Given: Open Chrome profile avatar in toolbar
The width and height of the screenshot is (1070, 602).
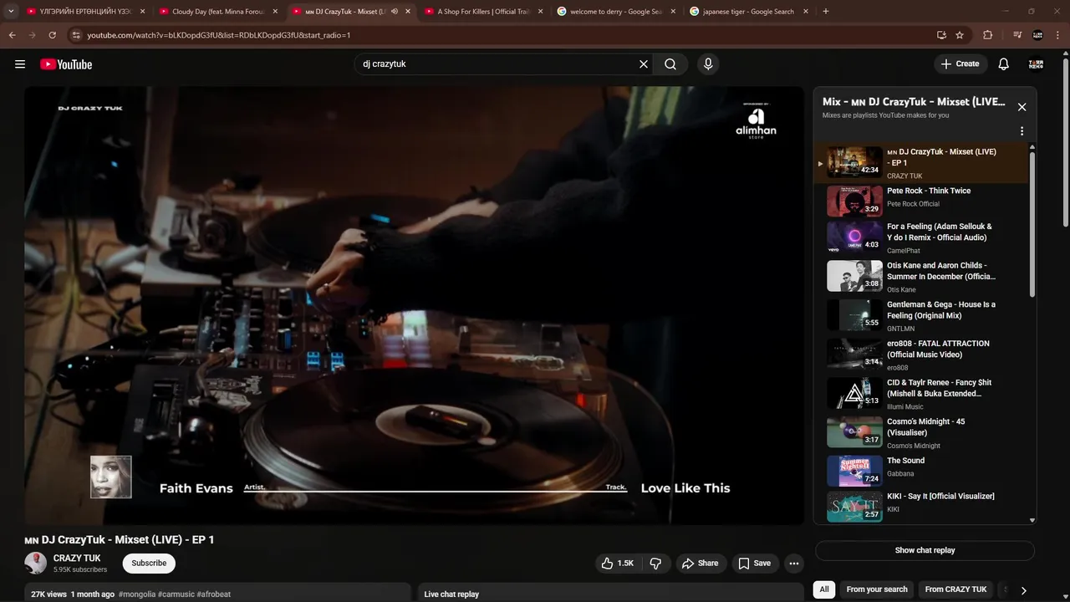Looking at the screenshot, I should click(x=1037, y=35).
